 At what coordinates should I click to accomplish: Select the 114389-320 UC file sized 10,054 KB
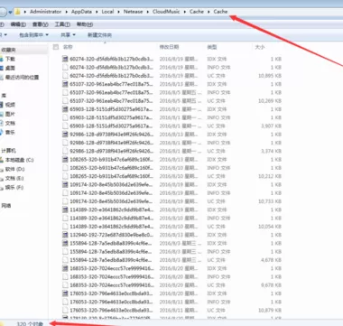171,227
